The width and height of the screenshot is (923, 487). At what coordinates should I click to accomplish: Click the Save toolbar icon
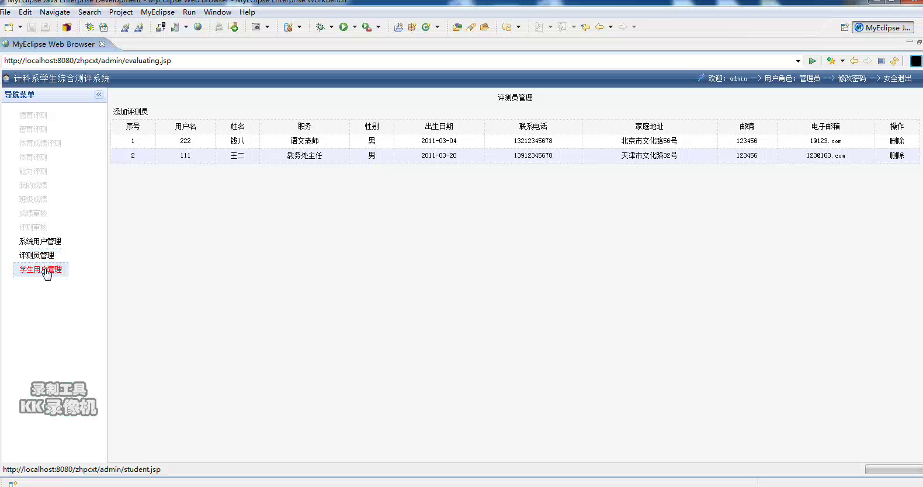[32, 27]
